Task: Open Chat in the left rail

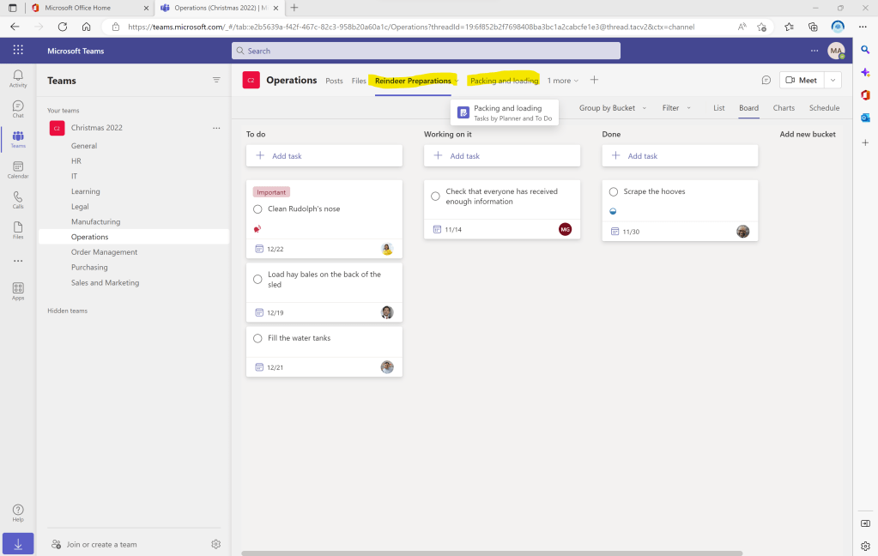Action: (x=18, y=108)
